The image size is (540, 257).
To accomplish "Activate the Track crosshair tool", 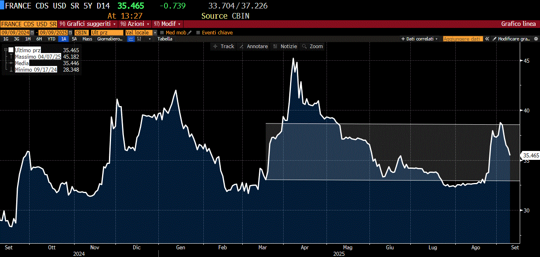I will tap(224, 47).
